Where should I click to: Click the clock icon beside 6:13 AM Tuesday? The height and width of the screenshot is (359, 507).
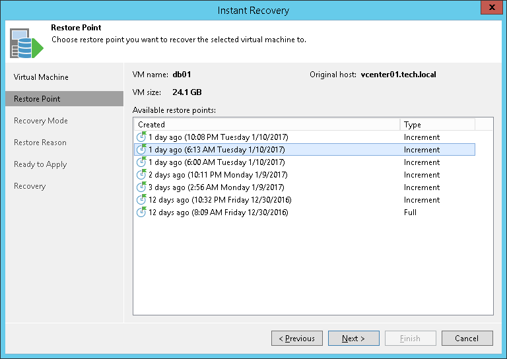point(141,150)
